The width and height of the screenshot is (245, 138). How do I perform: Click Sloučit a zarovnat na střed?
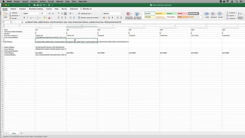click(89, 18)
